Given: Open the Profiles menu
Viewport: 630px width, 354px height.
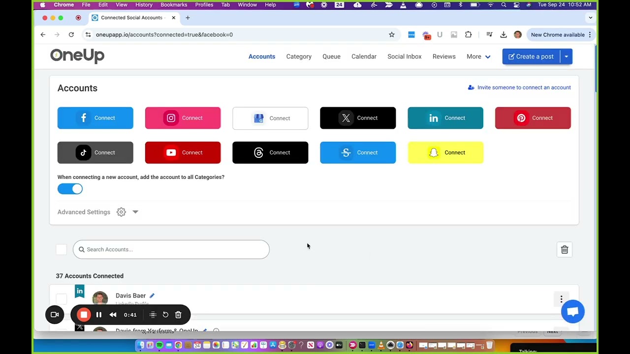Looking at the screenshot, I should (x=204, y=4).
